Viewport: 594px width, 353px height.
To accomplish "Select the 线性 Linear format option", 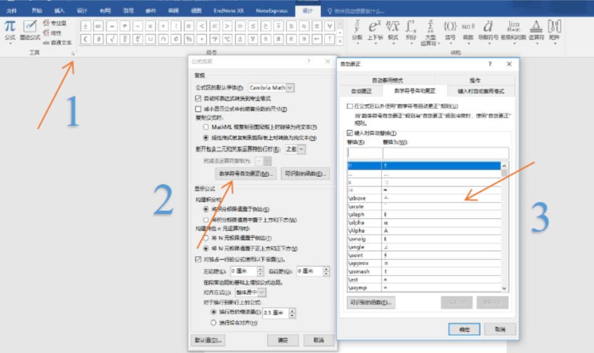I will (x=52, y=33).
